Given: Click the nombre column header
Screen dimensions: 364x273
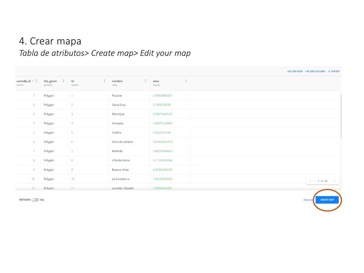Looking at the screenshot, I should (117, 81).
